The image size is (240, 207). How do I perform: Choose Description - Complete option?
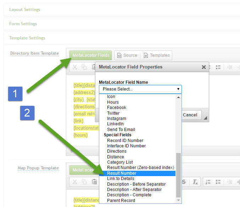pos(129,195)
